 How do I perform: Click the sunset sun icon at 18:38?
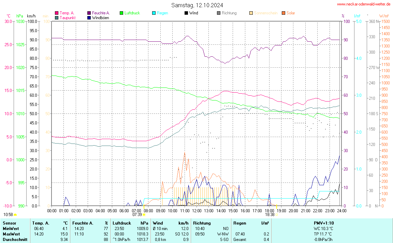pos(277,215)
